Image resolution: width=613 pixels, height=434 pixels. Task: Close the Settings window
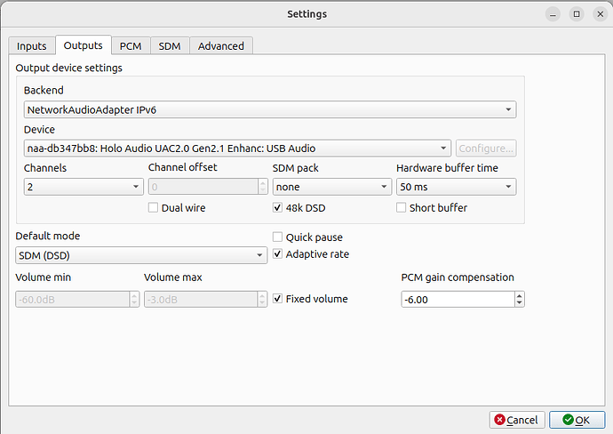[601, 14]
